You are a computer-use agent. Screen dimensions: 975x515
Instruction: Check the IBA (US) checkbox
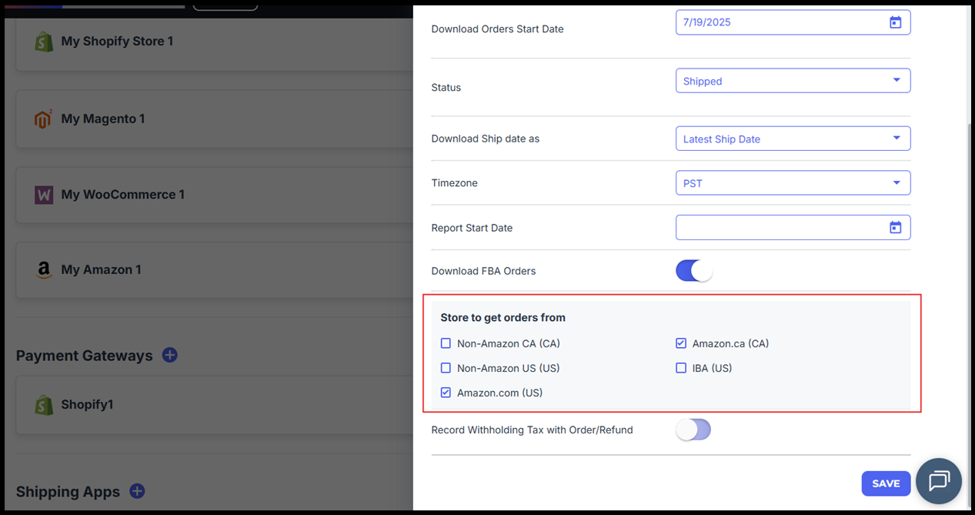coord(681,368)
